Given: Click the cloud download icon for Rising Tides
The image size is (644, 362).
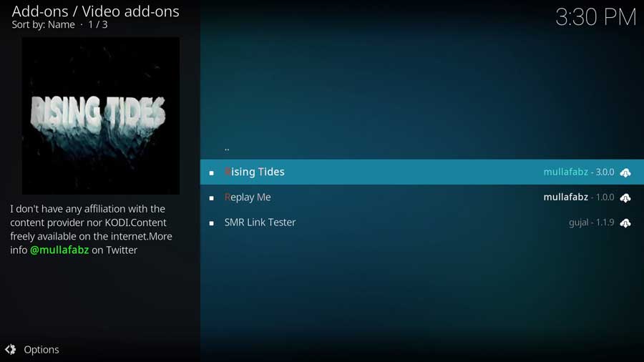Looking at the screenshot, I should point(625,172).
